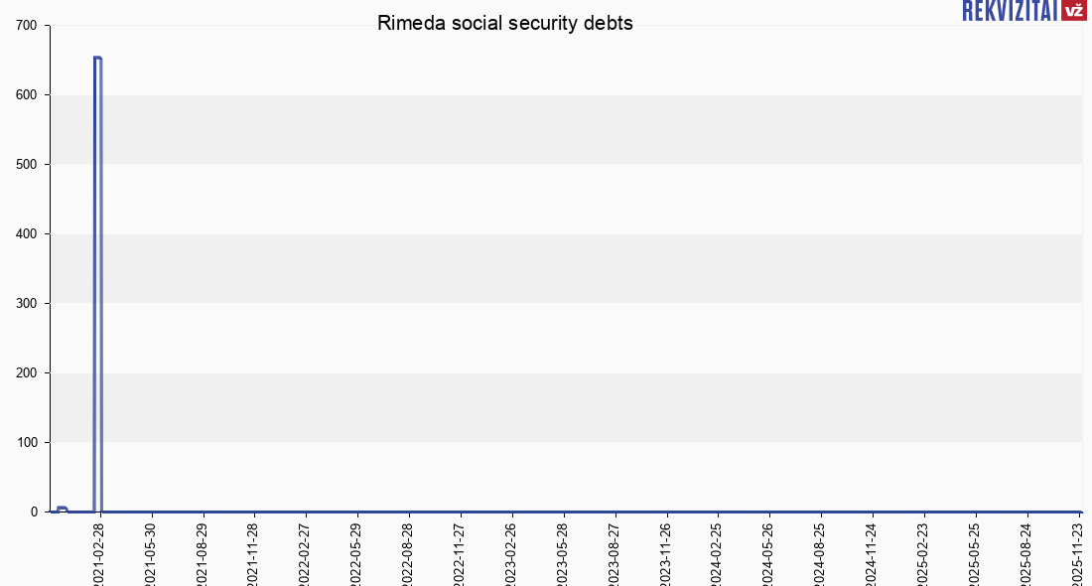Click the 600 y-axis label

[27, 95]
